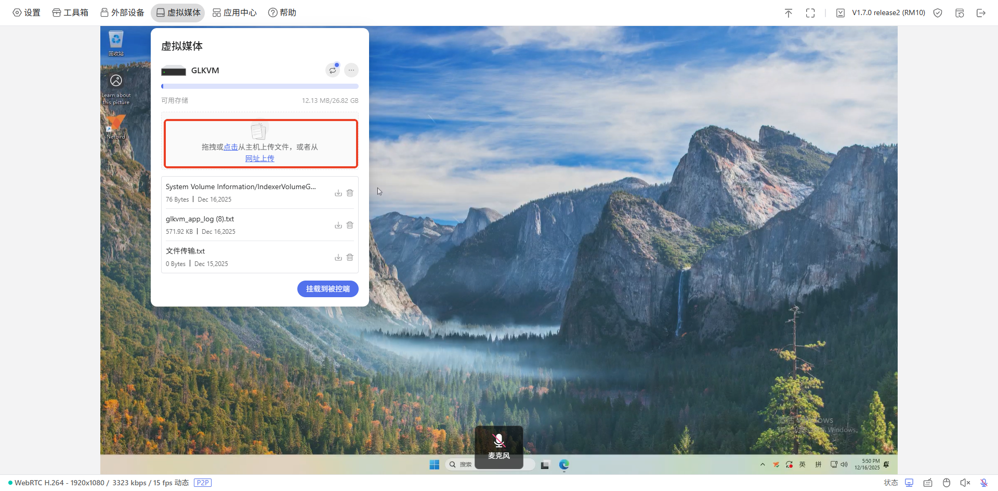
Task: Toggle the muted speaker in the status bar
Action: 965,483
